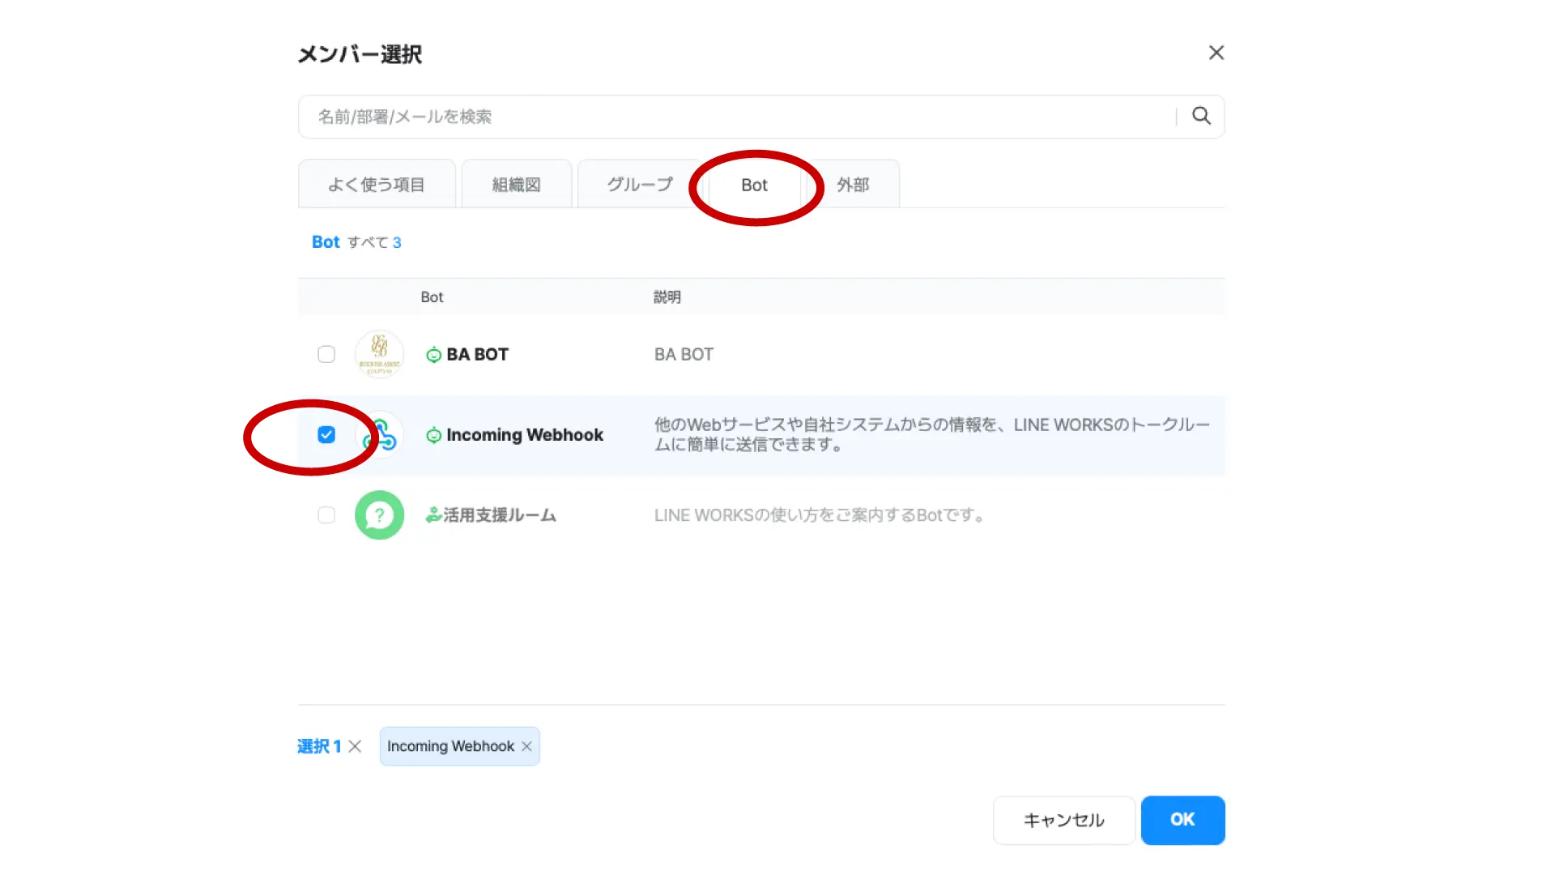Close the メンバー選択 dialog
The width and height of the screenshot is (1555, 875).
coord(1216,53)
